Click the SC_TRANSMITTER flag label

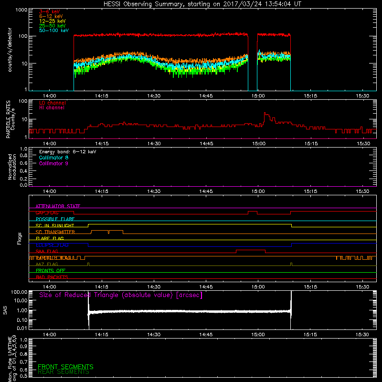pos(55,232)
